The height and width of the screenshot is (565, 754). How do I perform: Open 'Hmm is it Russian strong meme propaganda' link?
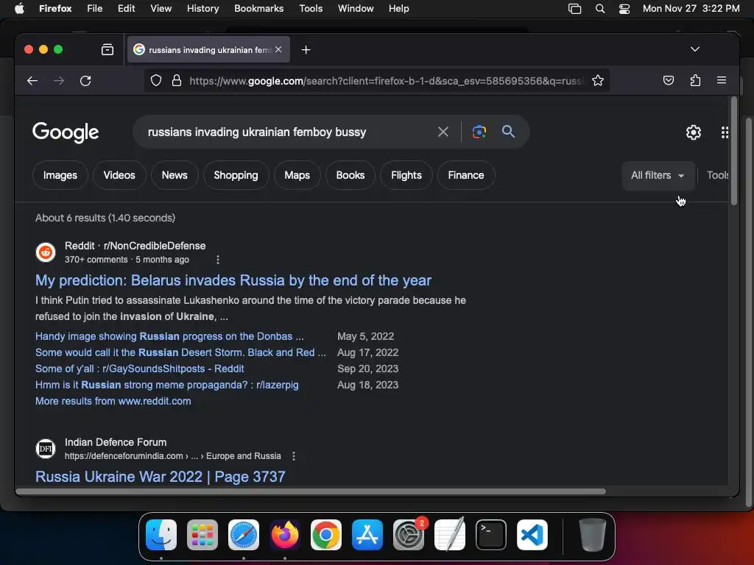[x=167, y=385]
